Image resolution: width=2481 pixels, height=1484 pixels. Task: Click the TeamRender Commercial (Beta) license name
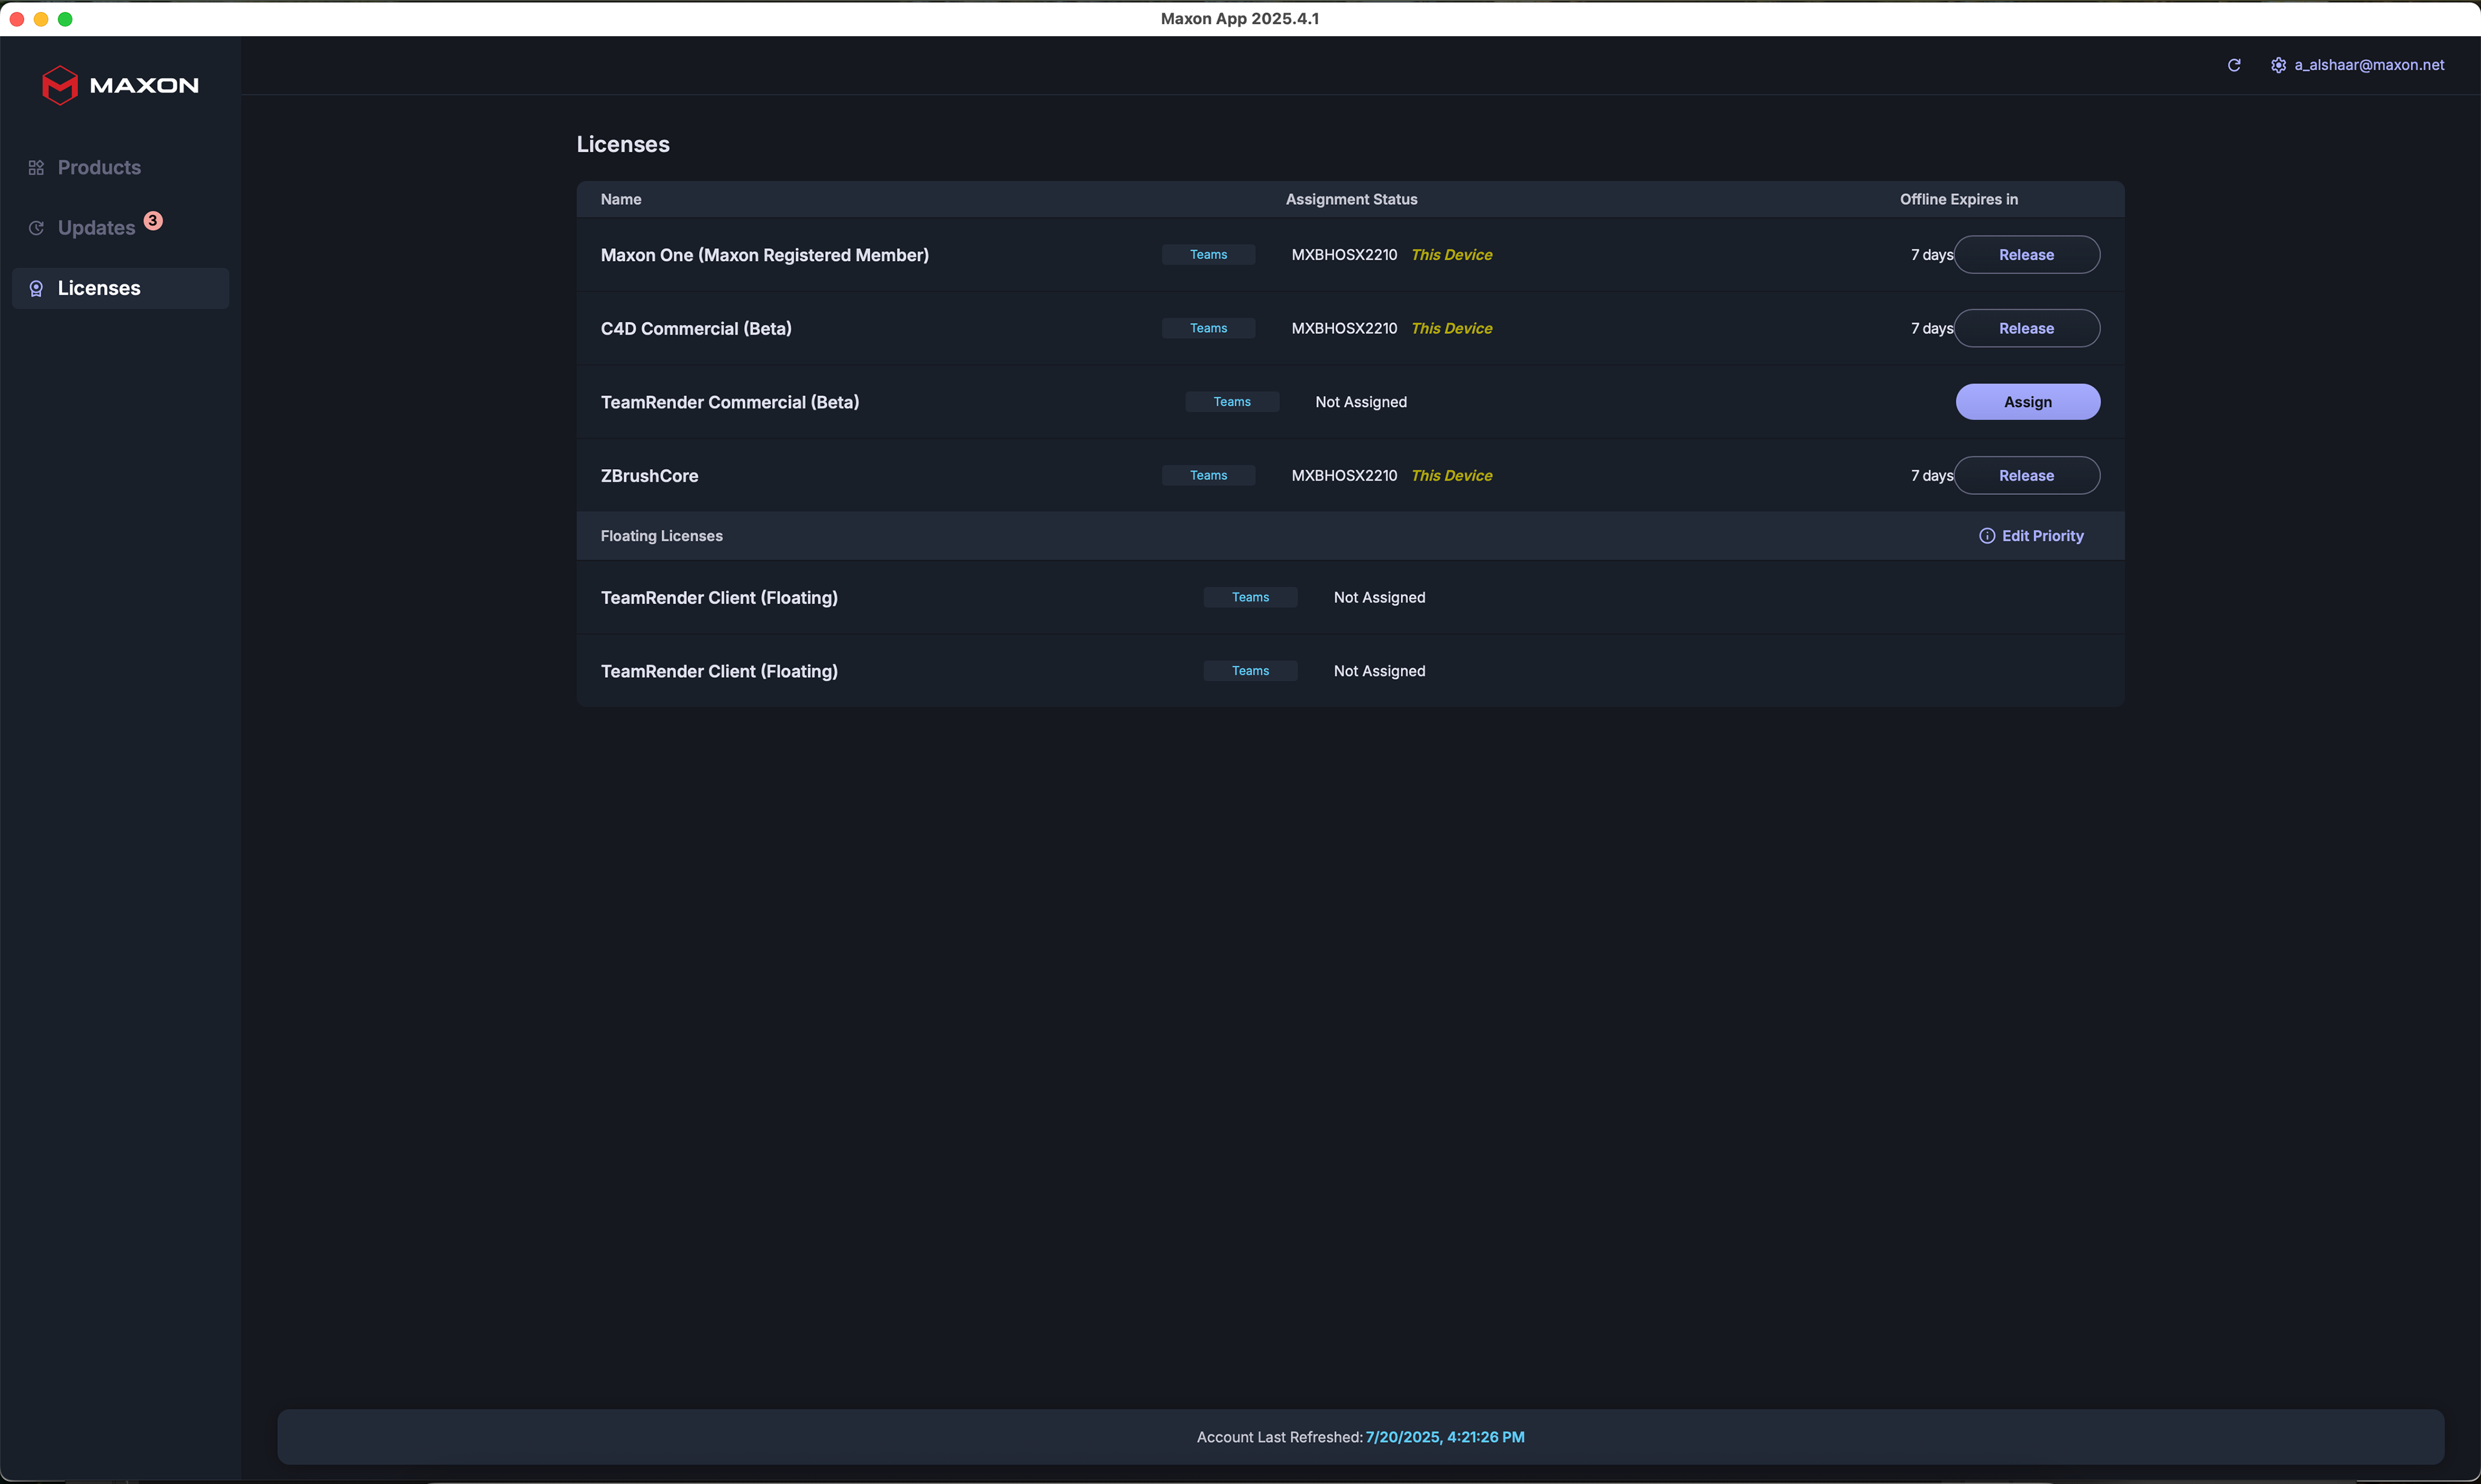tap(729, 402)
